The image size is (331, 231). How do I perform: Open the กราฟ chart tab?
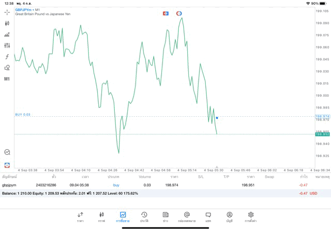(101, 217)
